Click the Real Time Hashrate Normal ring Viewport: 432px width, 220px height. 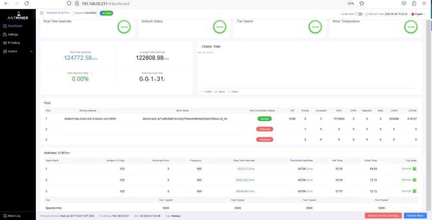click(x=124, y=27)
